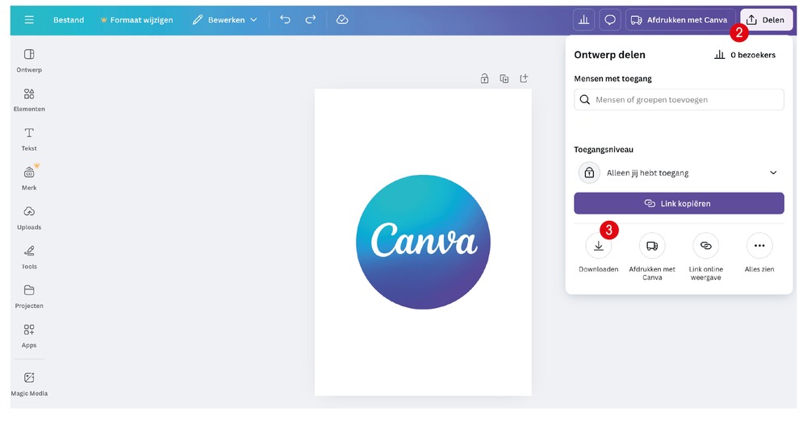
Task: Click the Ontwerp delen heading
Action: [x=609, y=55]
